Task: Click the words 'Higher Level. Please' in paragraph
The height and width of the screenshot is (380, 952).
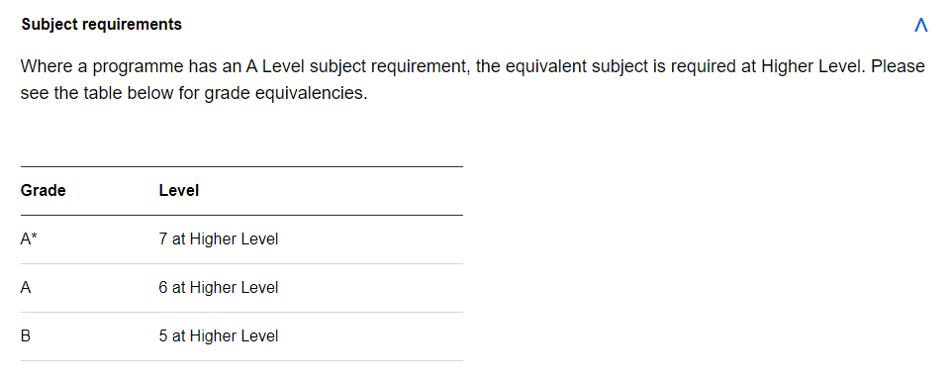Action: [843, 66]
